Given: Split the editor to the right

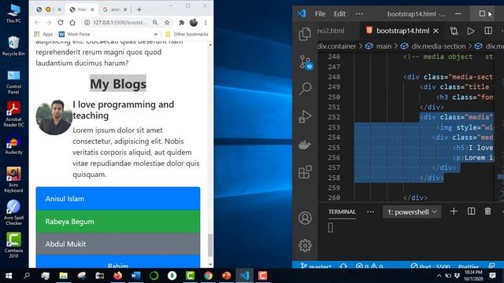Looking at the screenshot, I should coord(488,31).
